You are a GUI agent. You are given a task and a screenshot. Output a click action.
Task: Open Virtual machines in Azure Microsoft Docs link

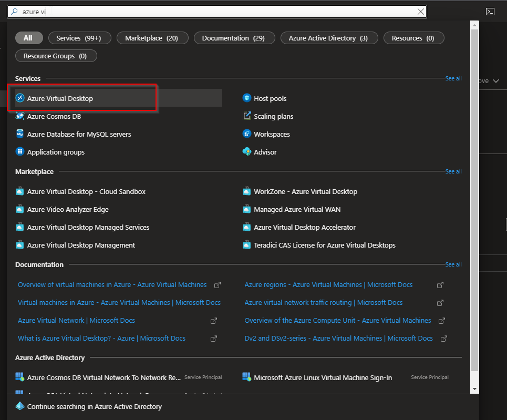[x=119, y=303]
